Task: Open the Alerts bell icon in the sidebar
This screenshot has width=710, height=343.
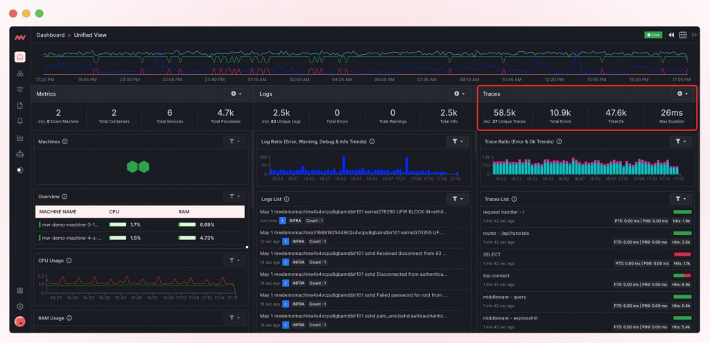Action: point(20,121)
